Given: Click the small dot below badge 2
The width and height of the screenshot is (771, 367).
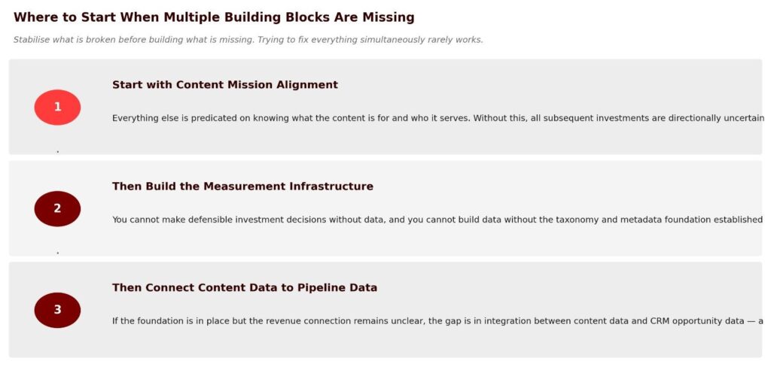Looking at the screenshot, I should pos(57,253).
